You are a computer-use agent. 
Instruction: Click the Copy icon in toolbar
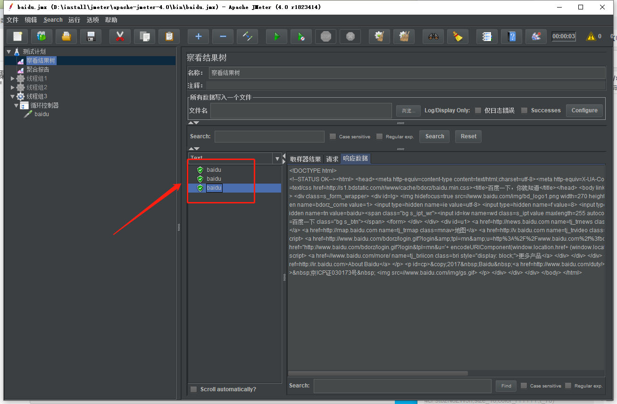145,36
